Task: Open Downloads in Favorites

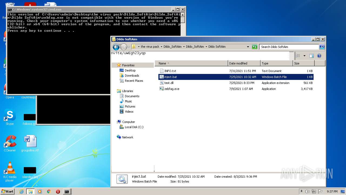Action: (132, 76)
